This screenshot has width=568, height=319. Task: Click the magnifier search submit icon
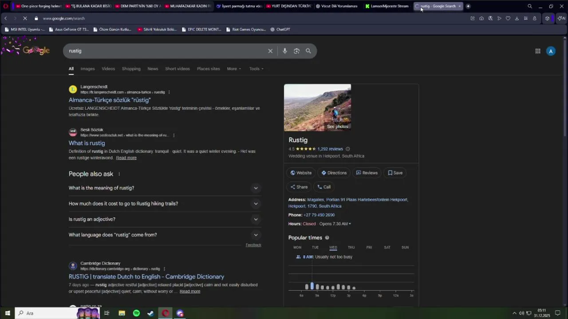308,51
